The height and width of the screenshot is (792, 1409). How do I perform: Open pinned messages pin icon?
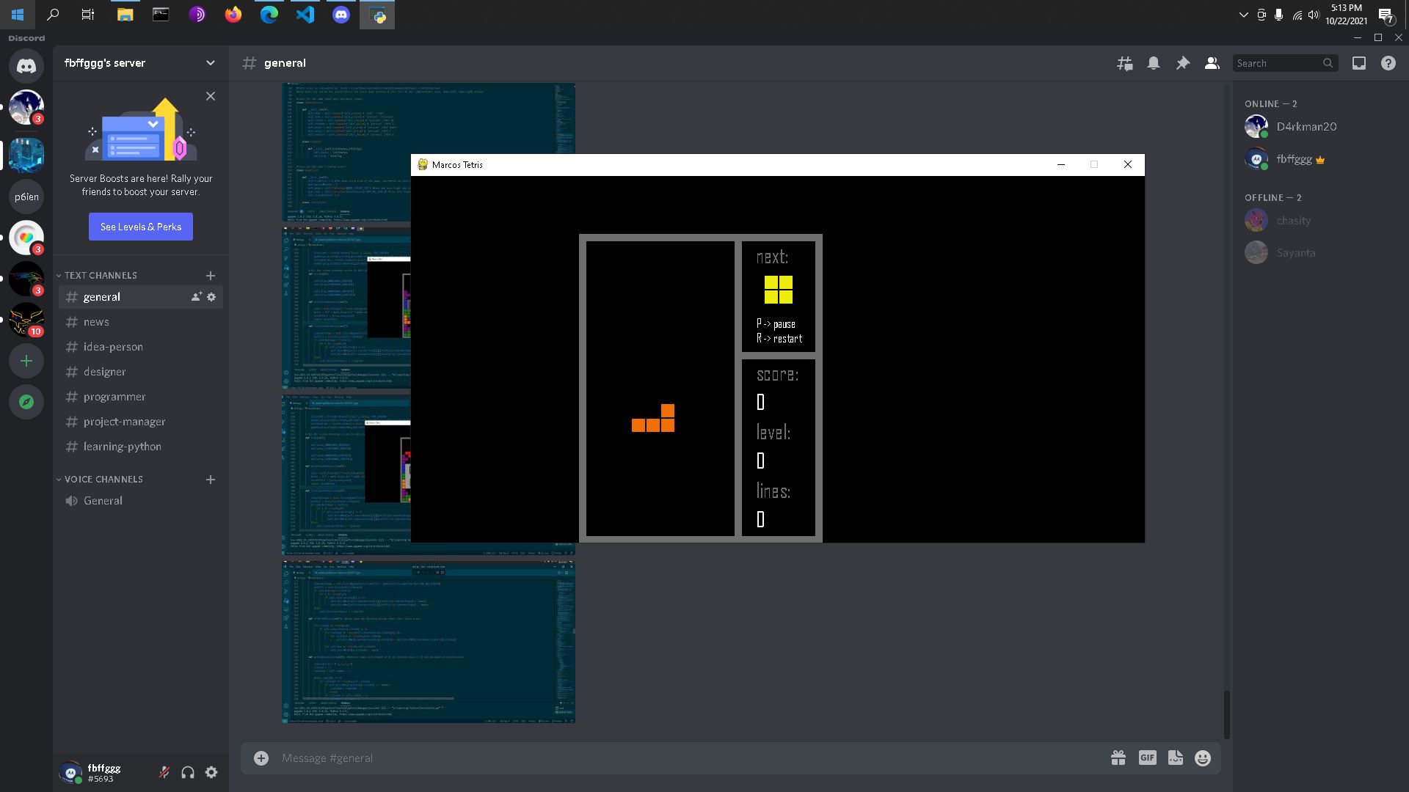[x=1183, y=64]
